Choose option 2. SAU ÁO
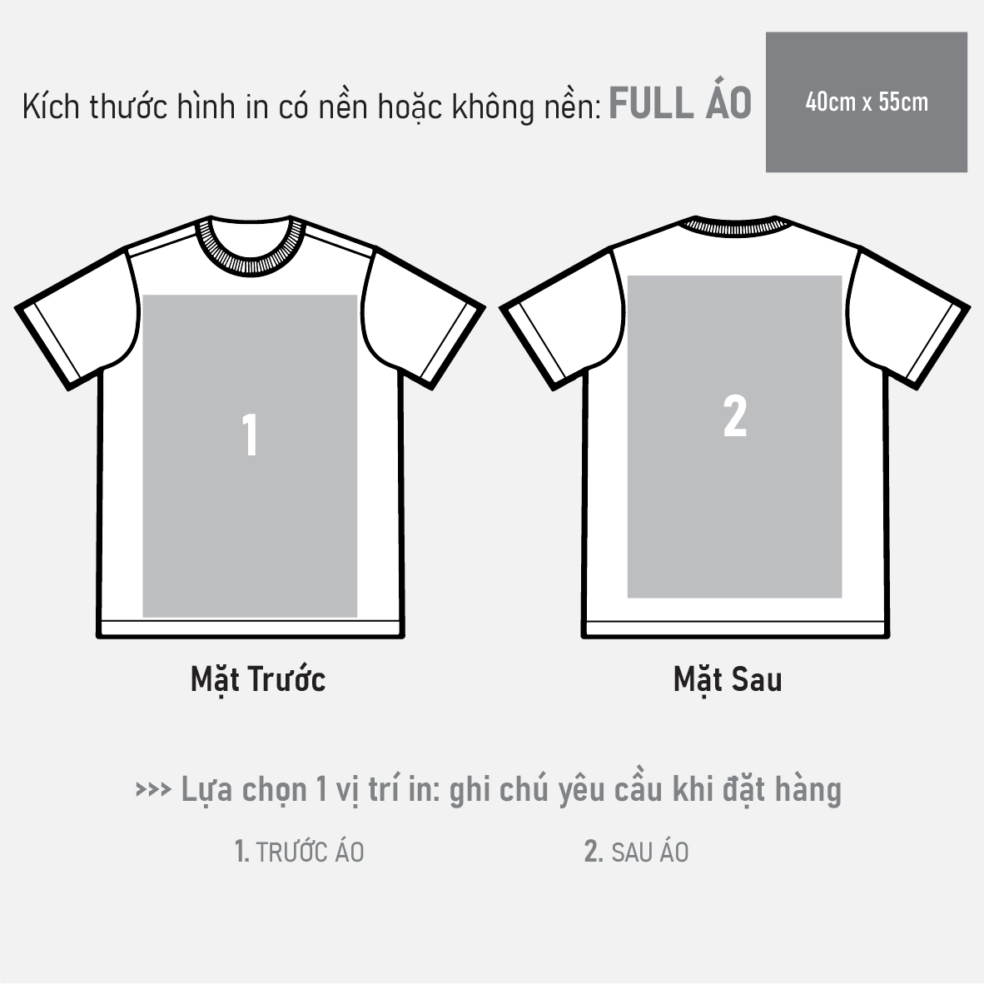The height and width of the screenshot is (984, 984). [x=636, y=852]
